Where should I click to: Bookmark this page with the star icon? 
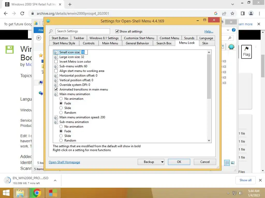tap(232, 13)
